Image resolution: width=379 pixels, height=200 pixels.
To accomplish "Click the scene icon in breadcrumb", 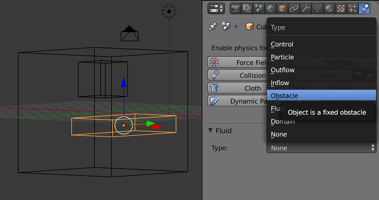I will 226,26.
